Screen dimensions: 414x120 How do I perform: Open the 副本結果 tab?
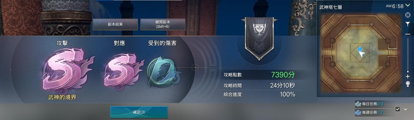[115, 25]
